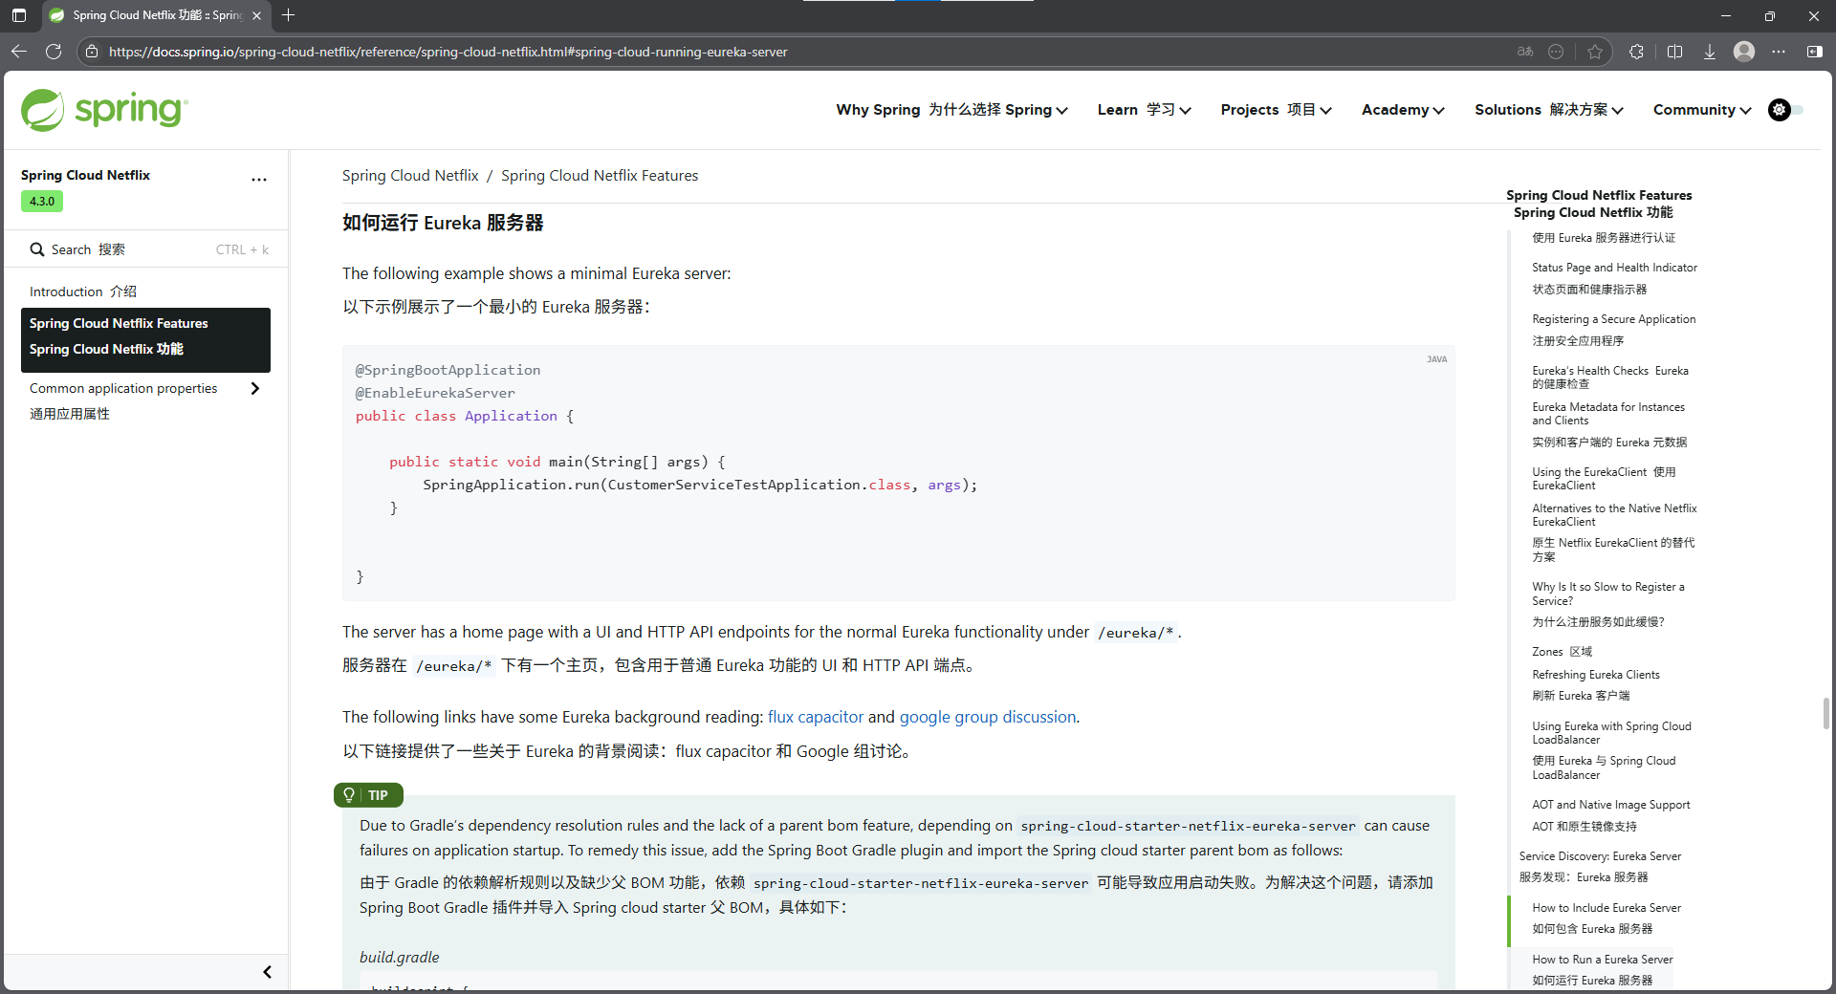Jump to Eureka's Health Checks section
The image size is (1836, 994).
point(1610,377)
